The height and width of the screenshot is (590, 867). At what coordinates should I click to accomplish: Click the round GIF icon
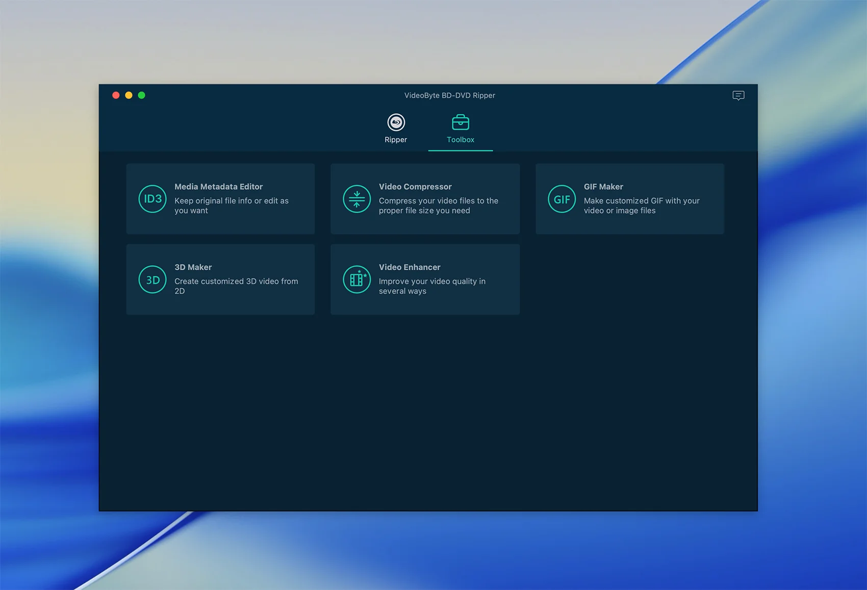[x=562, y=199]
